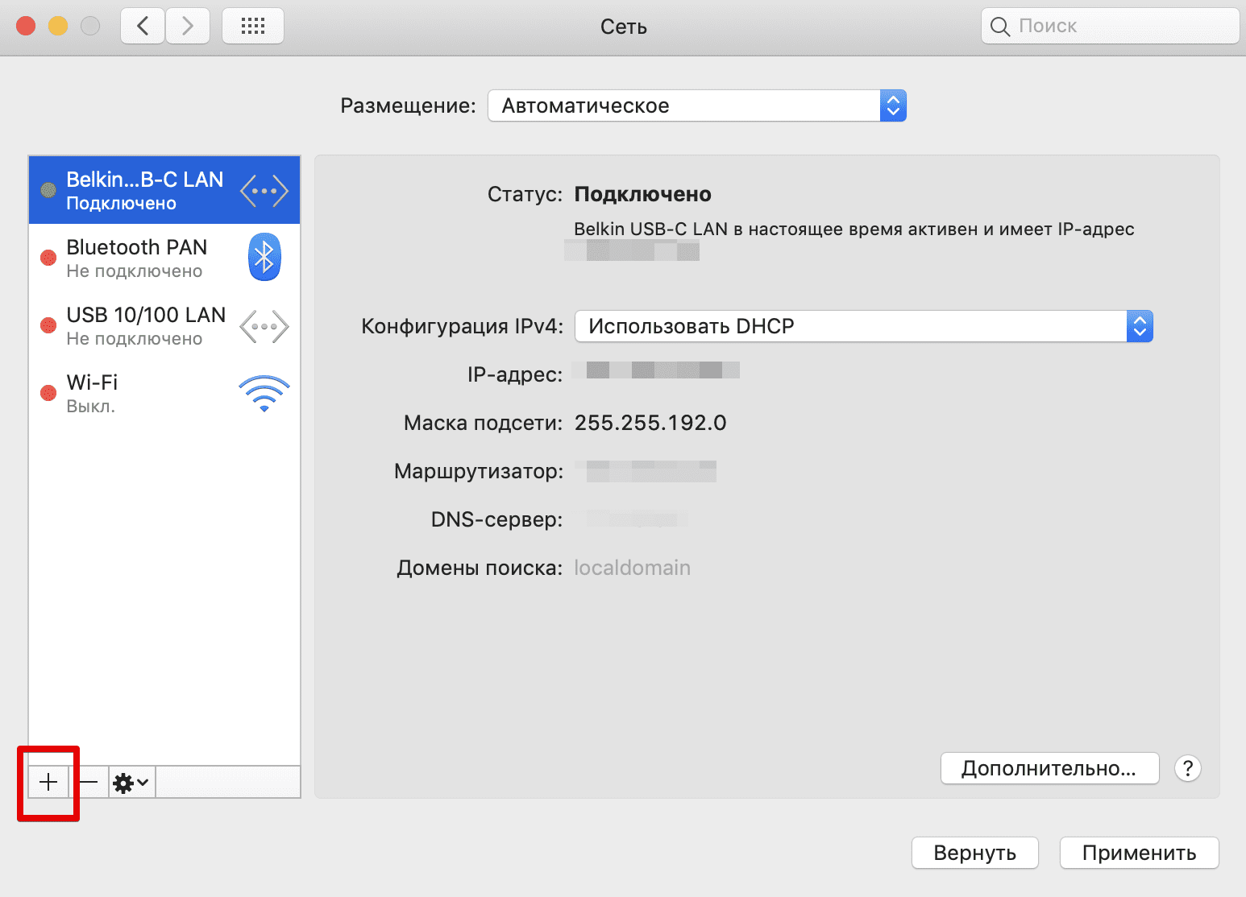Click the Wi-Fi signal icon
Viewport: 1246px width, 897px height.
click(264, 394)
